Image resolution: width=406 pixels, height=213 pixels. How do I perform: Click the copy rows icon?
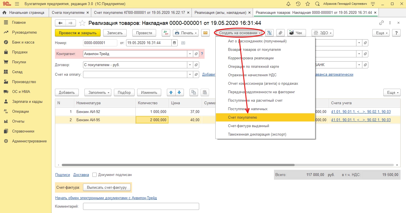coord(194,92)
